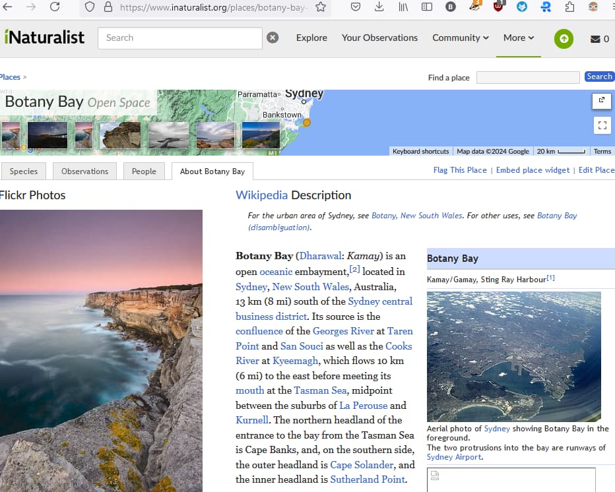Bookmark this page with the star icon

tap(321, 7)
